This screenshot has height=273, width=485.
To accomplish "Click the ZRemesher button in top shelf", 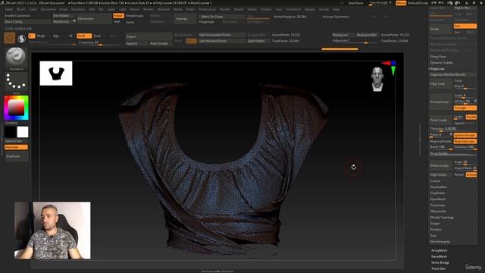I will coord(94,18).
